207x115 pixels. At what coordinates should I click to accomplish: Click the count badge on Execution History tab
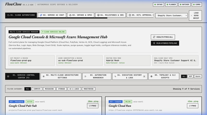pyautogui.click(x=144, y=76)
